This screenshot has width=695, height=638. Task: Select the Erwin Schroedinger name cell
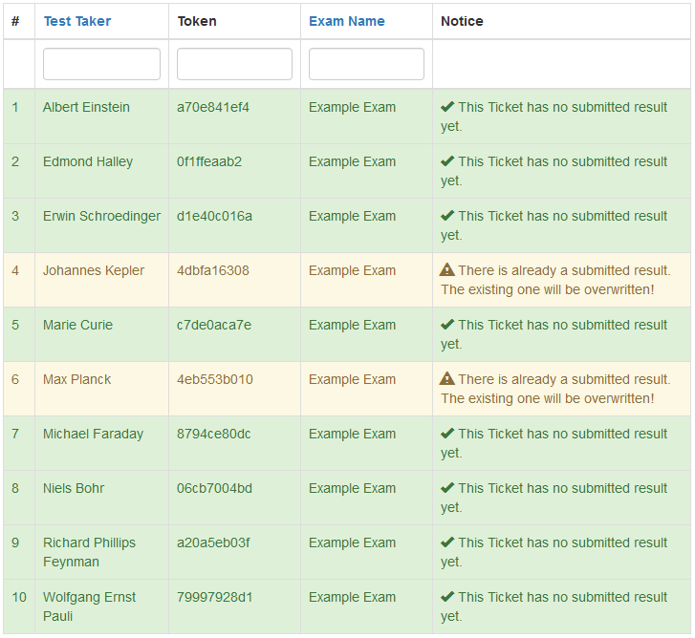pos(101,225)
